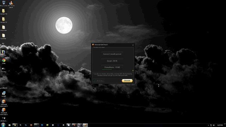Viewport: 226px width, 127px height.
Task: Click the network icon in the system tray
Action: (211, 125)
